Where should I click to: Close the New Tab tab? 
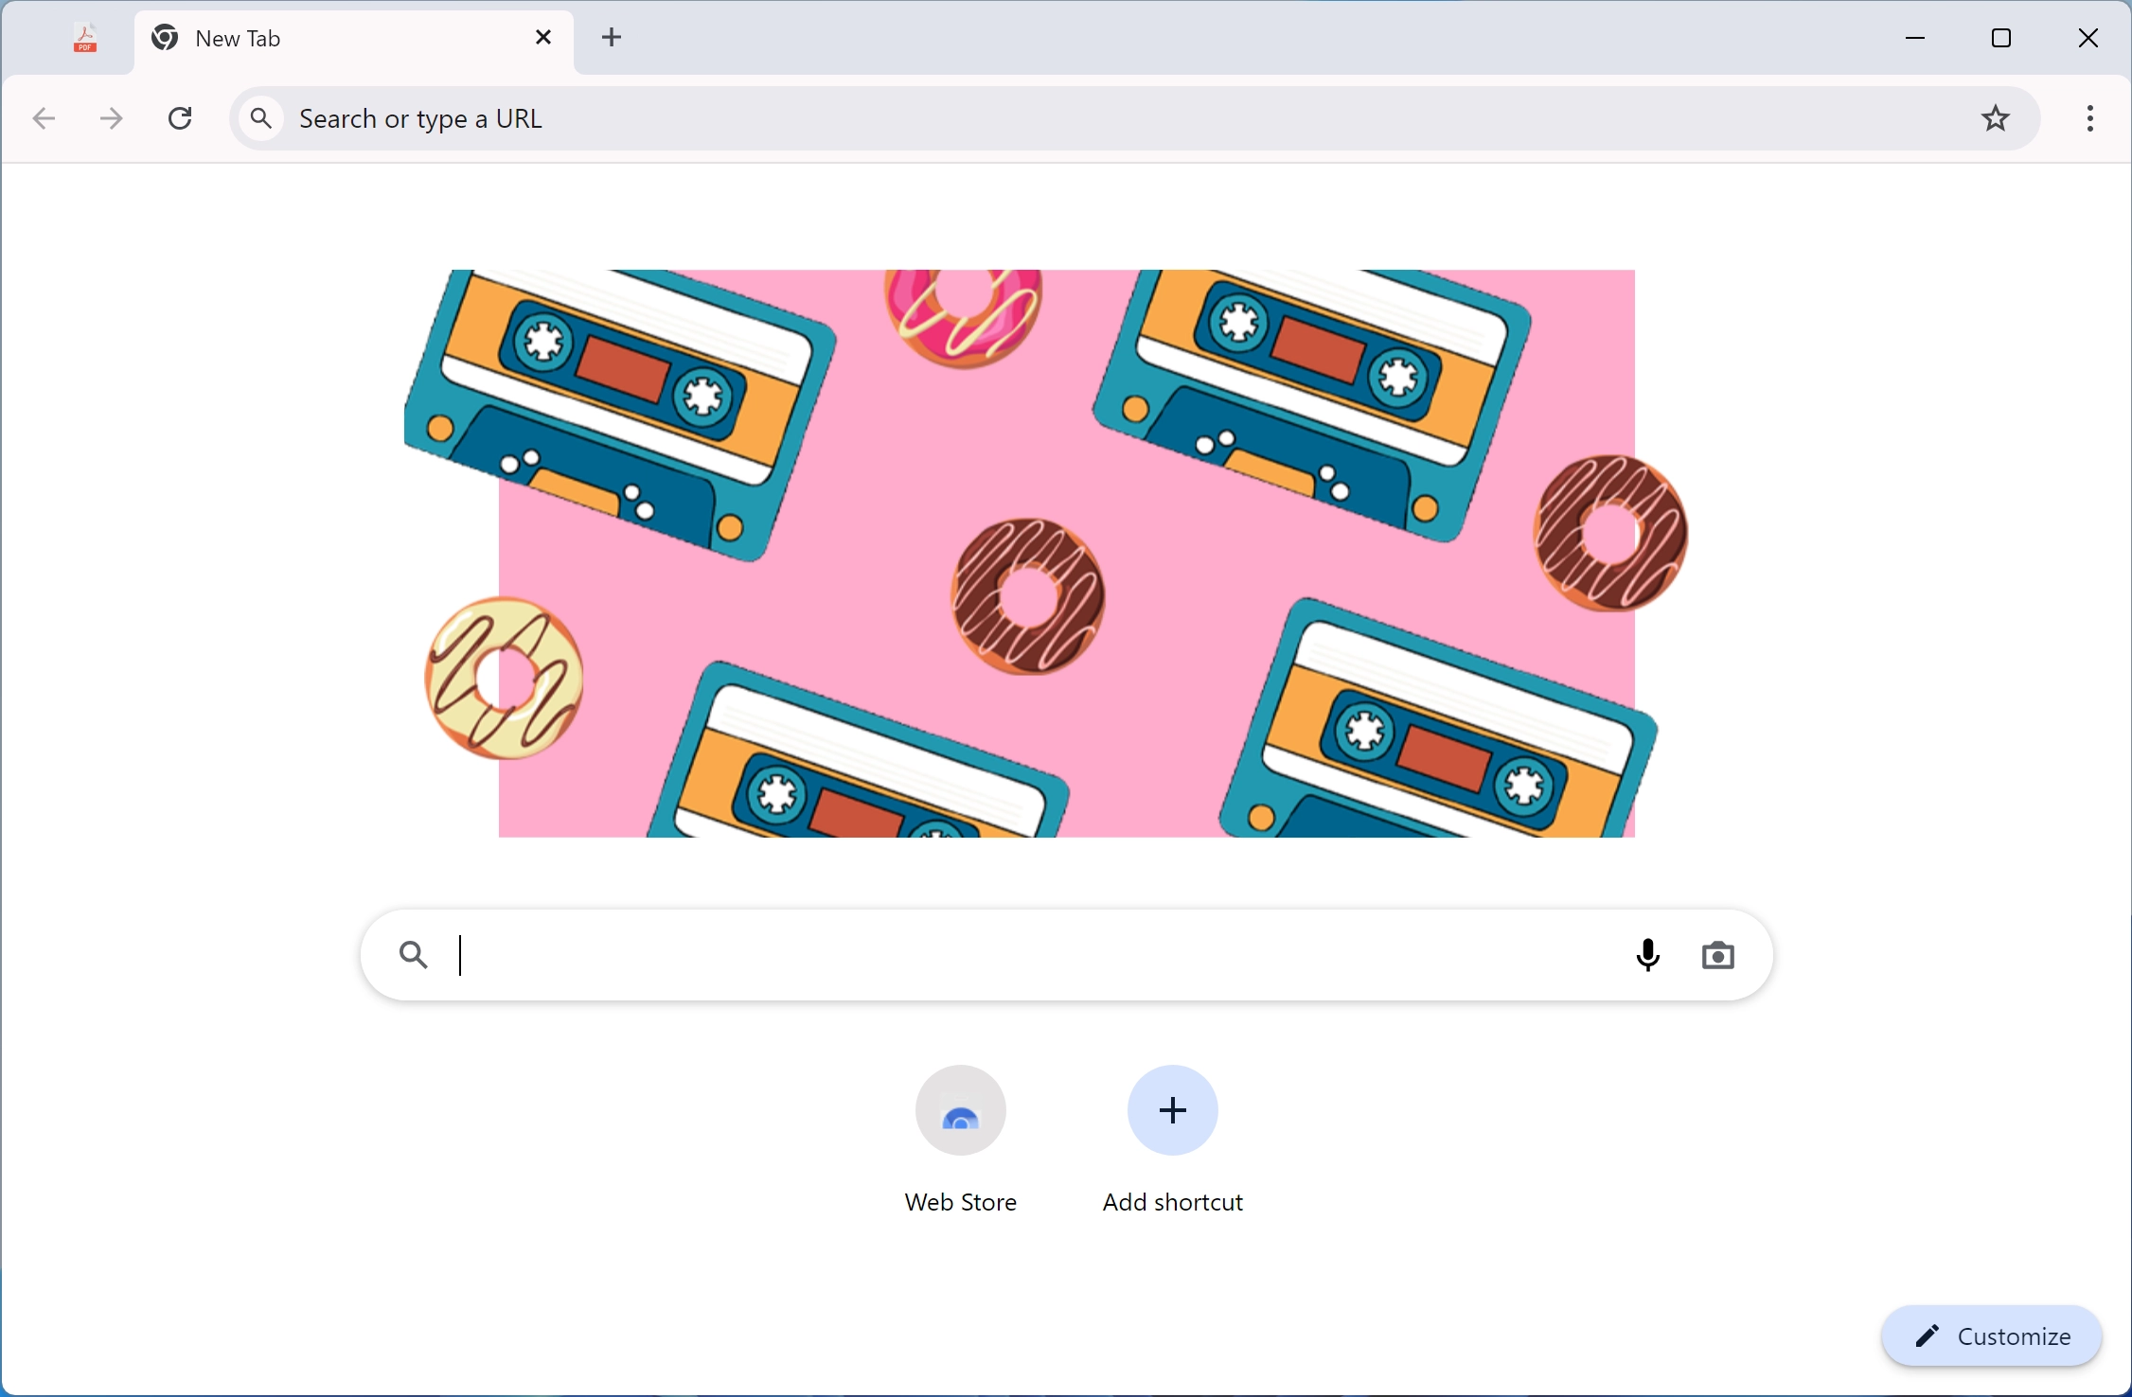(542, 37)
